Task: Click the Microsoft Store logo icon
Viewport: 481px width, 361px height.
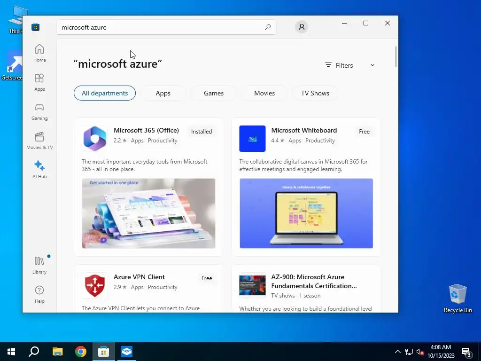Action: 35,27
